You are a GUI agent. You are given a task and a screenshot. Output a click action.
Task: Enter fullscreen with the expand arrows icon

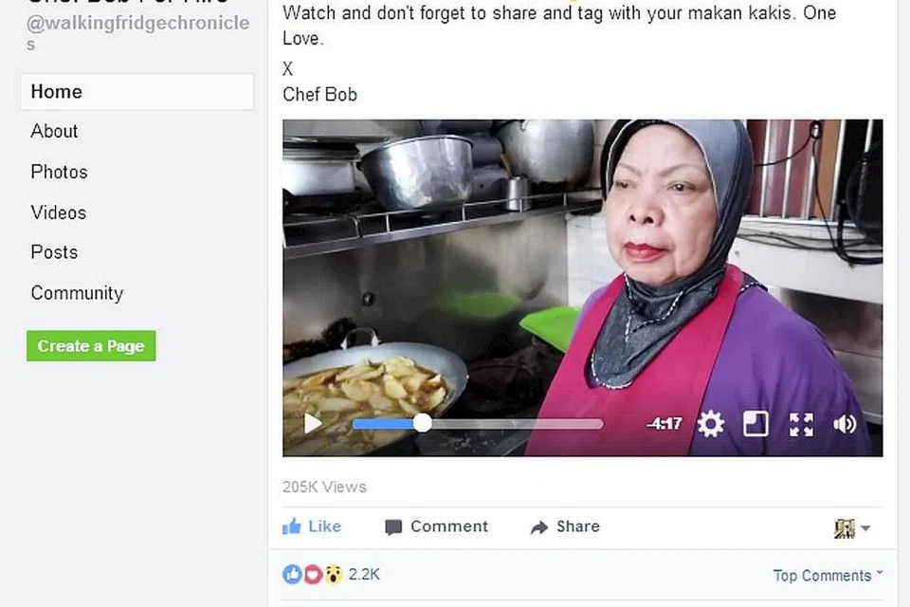(x=801, y=425)
